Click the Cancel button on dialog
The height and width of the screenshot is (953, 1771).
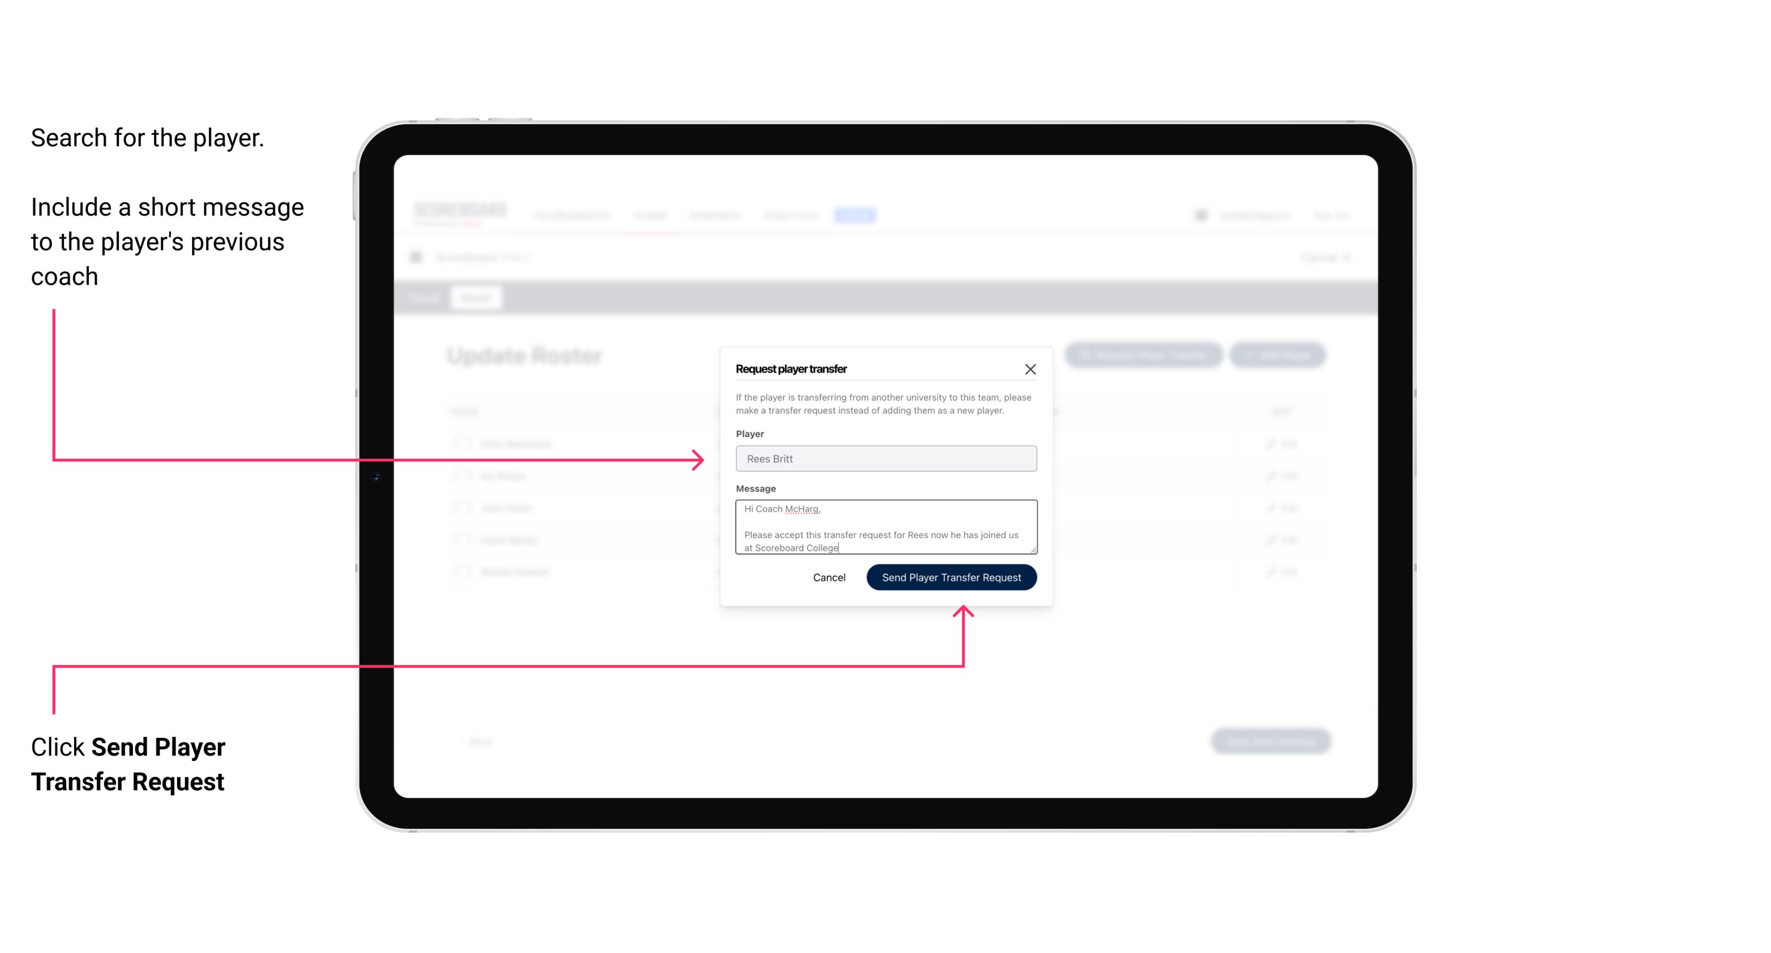(828, 576)
